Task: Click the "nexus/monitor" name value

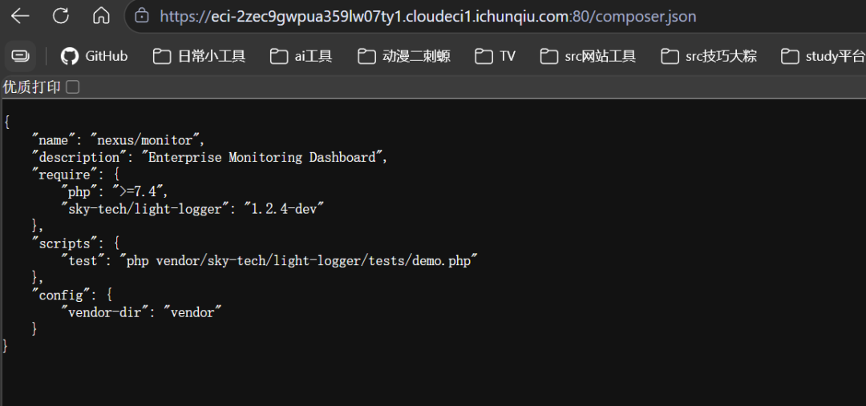Action: pos(148,140)
